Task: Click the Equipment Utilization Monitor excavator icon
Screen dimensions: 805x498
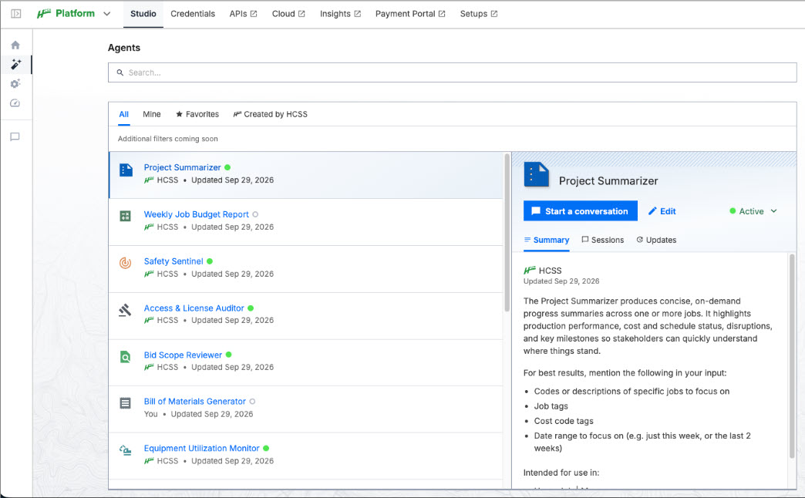Action: (125, 450)
